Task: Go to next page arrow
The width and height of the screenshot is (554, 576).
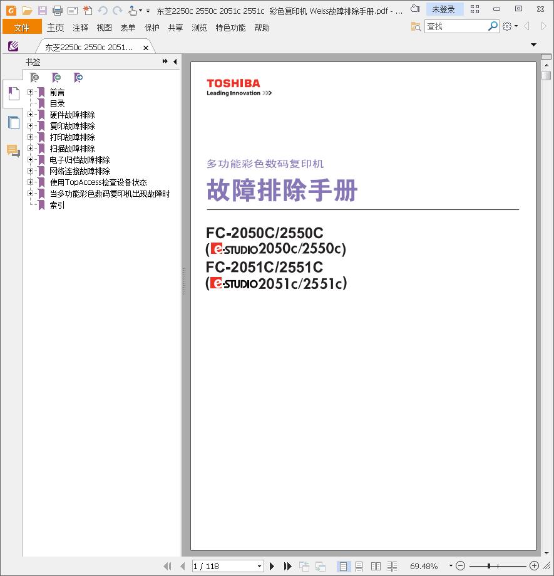Action: point(272,566)
